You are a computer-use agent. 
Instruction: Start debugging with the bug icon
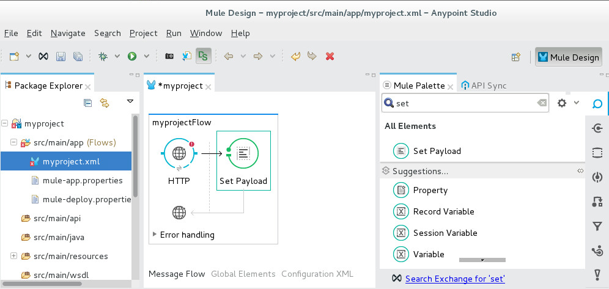coord(103,57)
